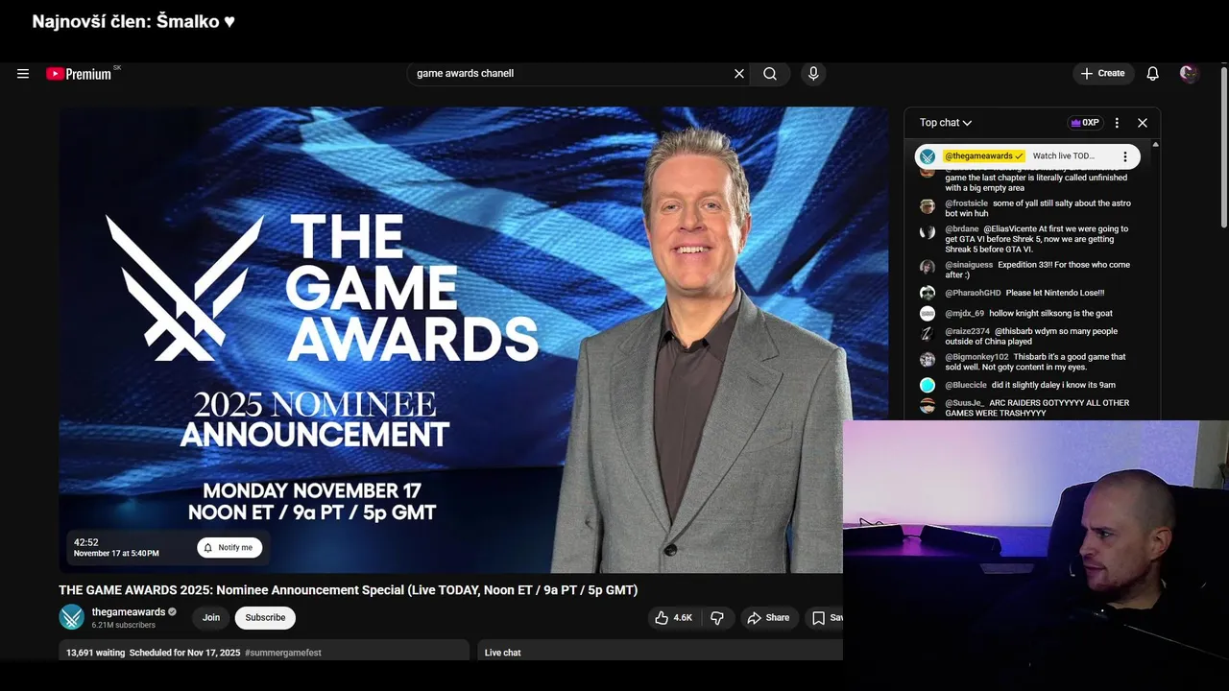
Task: Subscribe to thegameawards channel
Action: click(x=265, y=618)
